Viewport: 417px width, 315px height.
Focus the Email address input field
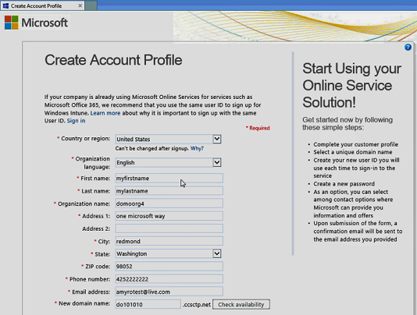coord(169,292)
